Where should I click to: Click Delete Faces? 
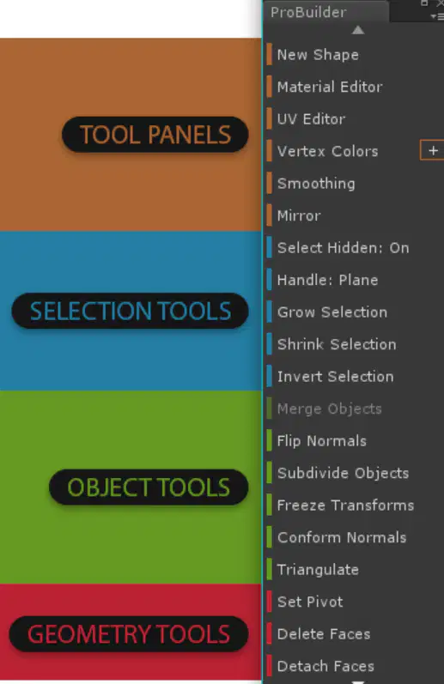coord(324,634)
